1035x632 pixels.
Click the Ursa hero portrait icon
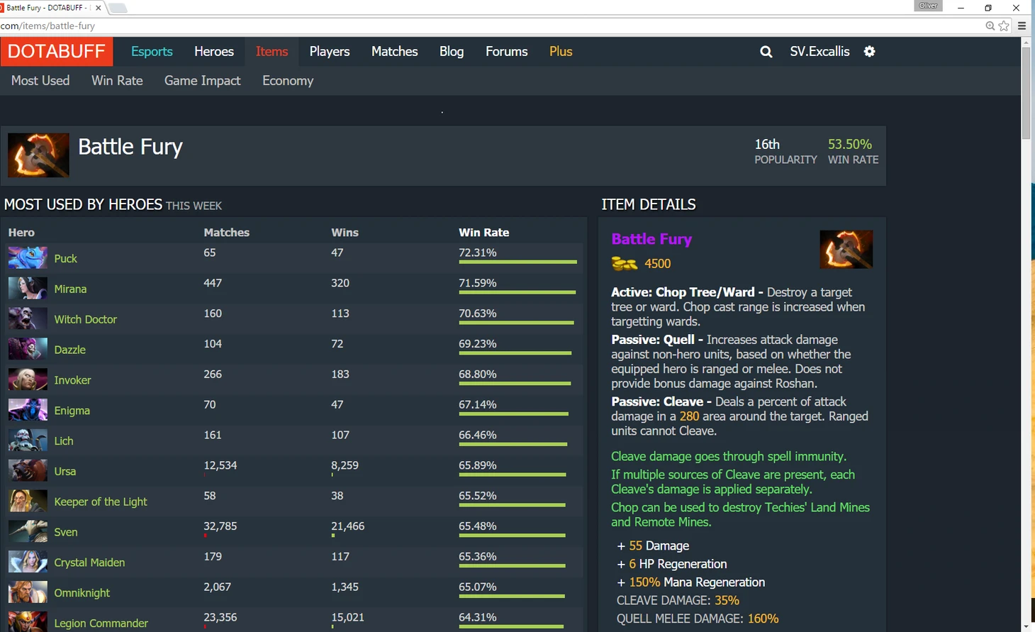(28, 471)
